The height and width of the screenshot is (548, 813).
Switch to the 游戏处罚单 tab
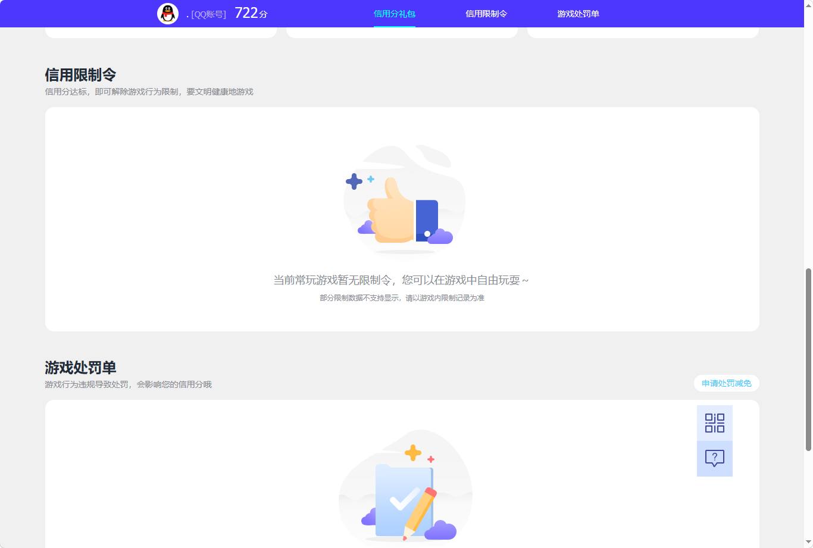click(578, 14)
